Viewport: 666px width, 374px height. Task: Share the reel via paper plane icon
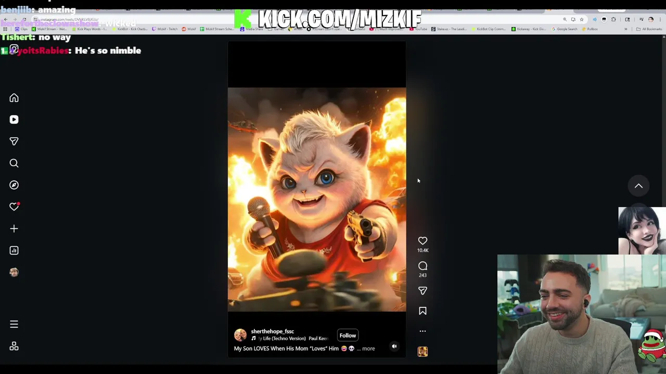click(x=422, y=291)
